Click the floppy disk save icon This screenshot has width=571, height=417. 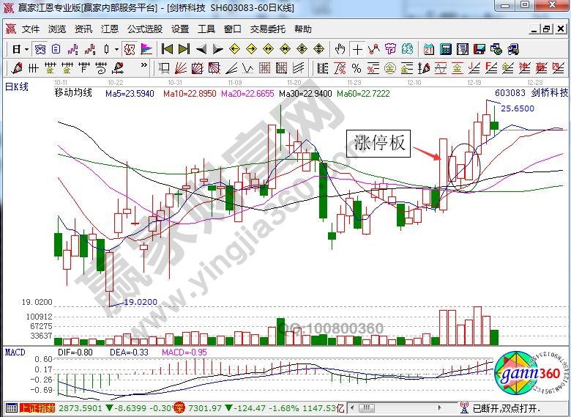tap(479, 49)
